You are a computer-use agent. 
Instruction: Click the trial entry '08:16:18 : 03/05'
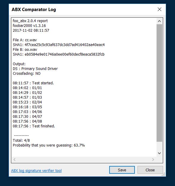click(27, 107)
